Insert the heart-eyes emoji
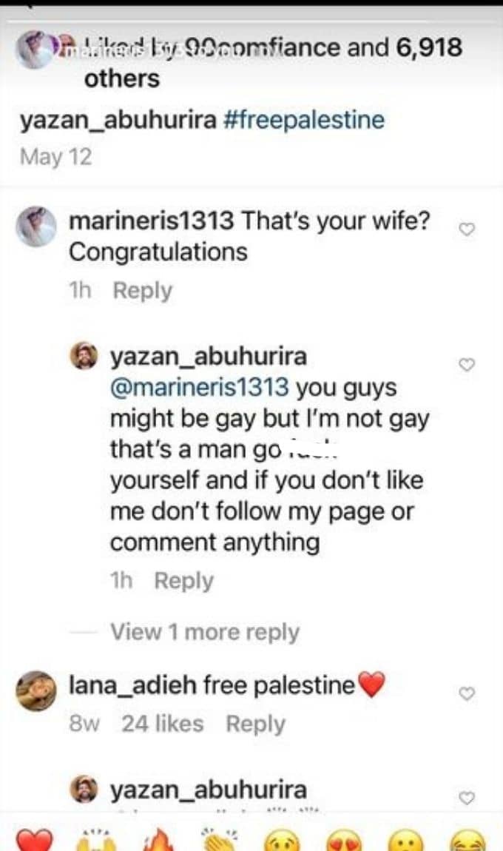503x851 pixels. pyautogui.click(x=343, y=840)
